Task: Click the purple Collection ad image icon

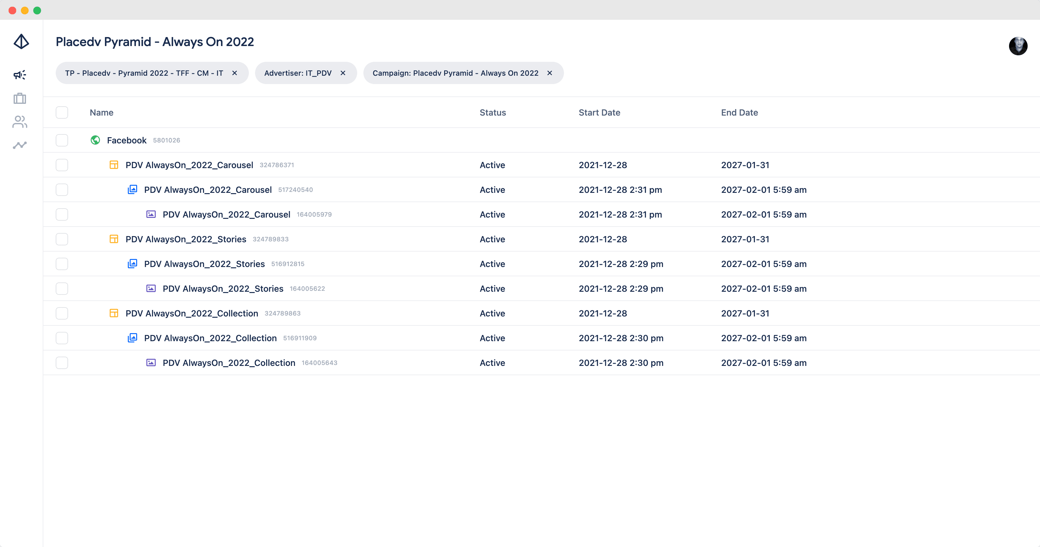Action: tap(151, 363)
